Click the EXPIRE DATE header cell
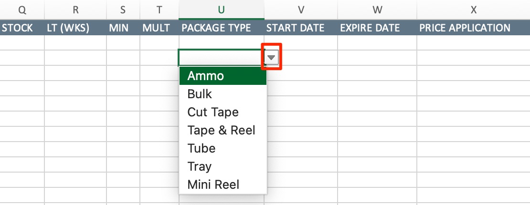 [x=377, y=28]
